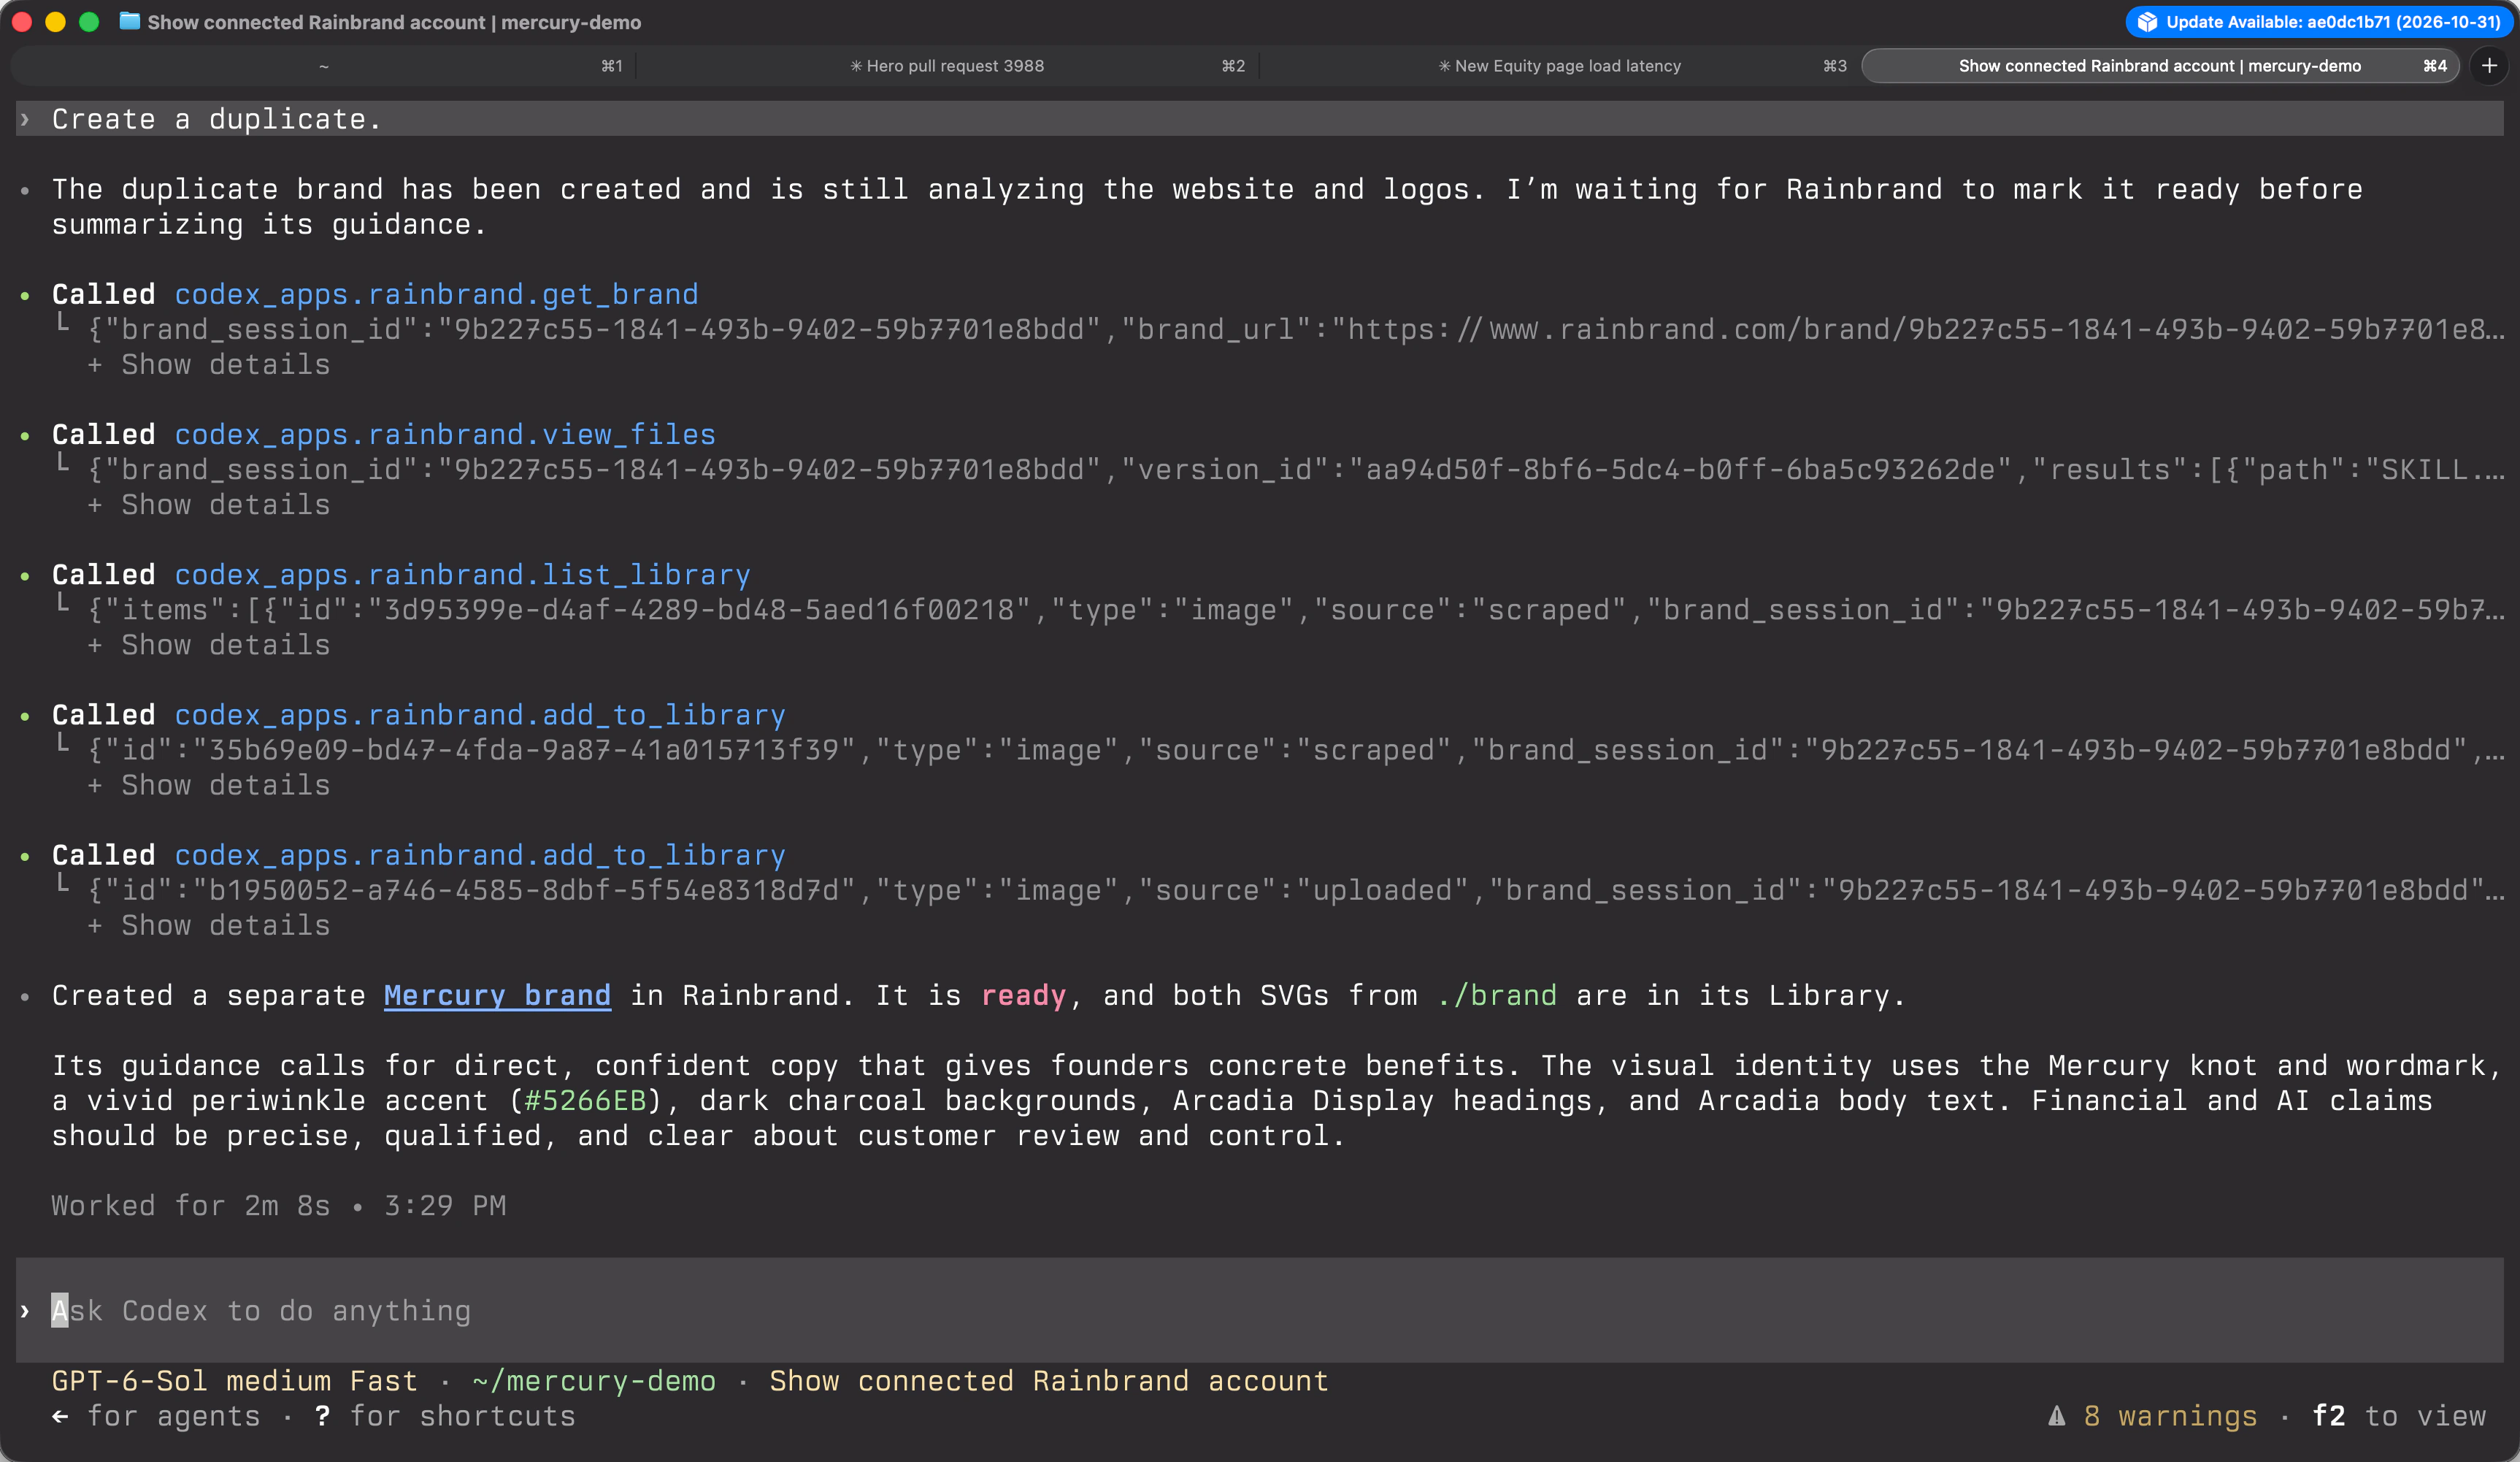Click the 'for agents' hint text
Screen dimensions: 2520x1462
[173, 1416]
